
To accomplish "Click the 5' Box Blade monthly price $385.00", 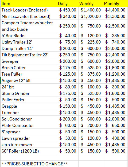I will coord(115,36).
